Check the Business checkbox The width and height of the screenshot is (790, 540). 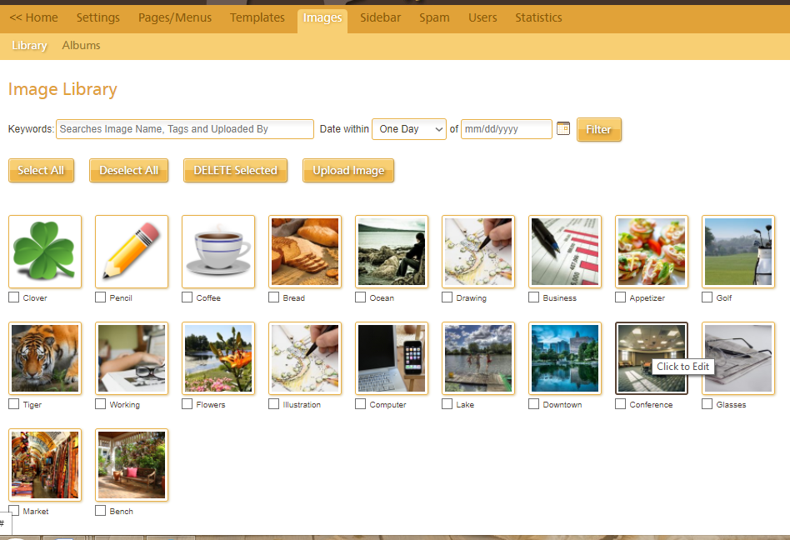[x=533, y=297]
